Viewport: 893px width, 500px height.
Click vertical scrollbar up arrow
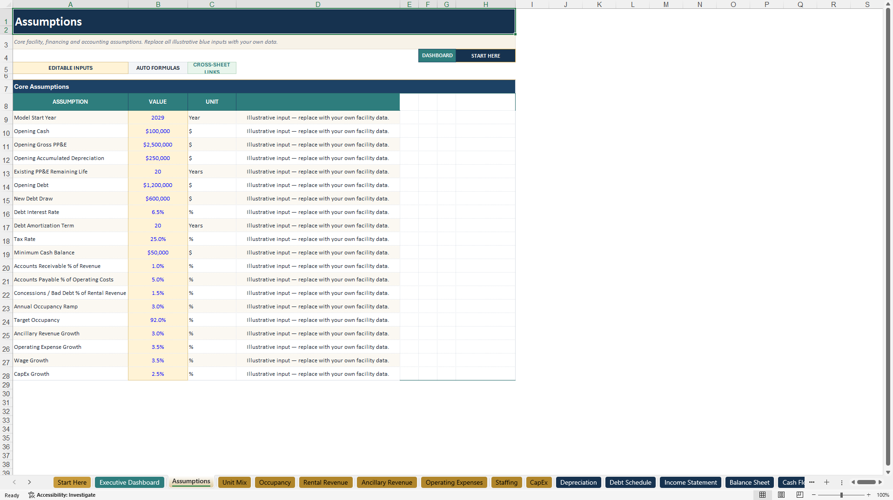pos(888,4)
